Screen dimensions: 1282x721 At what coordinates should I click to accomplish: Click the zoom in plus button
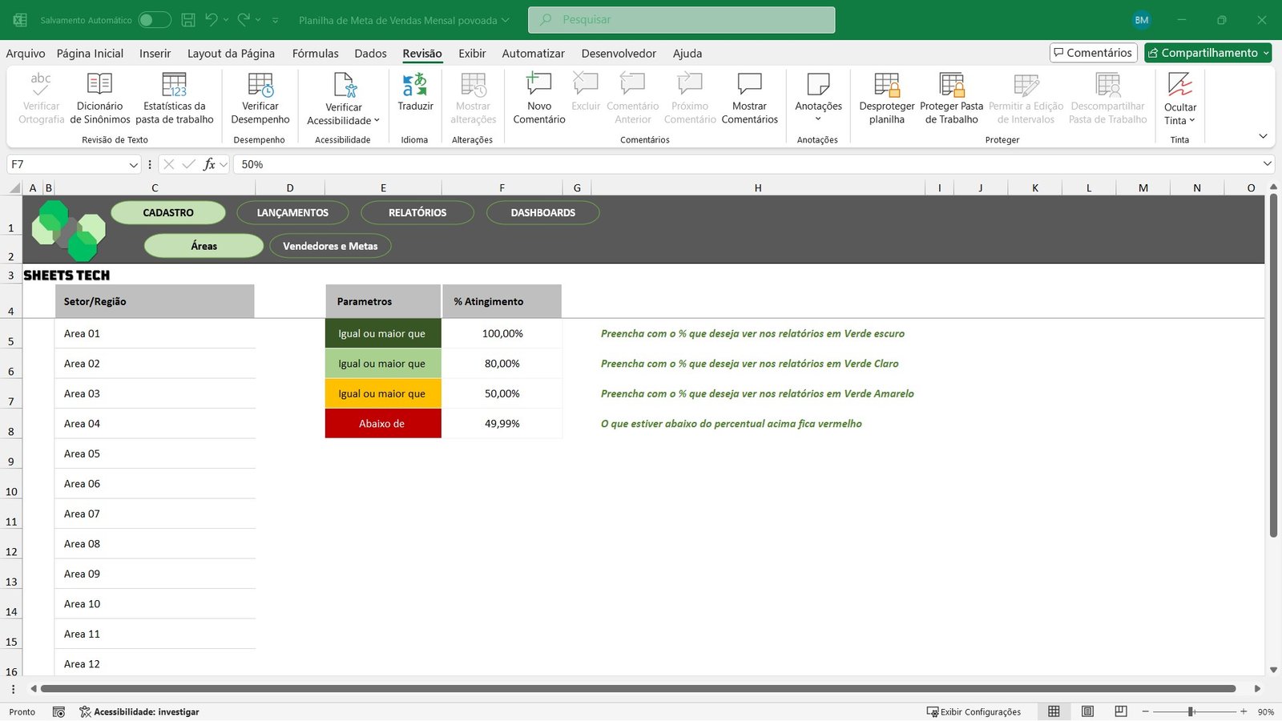point(1244,711)
